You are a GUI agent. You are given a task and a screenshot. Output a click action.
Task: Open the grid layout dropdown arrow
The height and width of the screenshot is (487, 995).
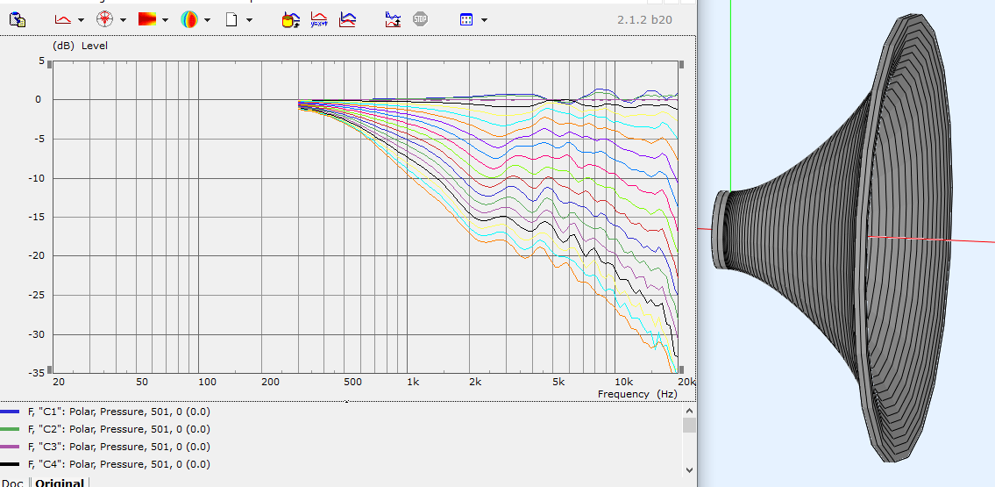(484, 20)
